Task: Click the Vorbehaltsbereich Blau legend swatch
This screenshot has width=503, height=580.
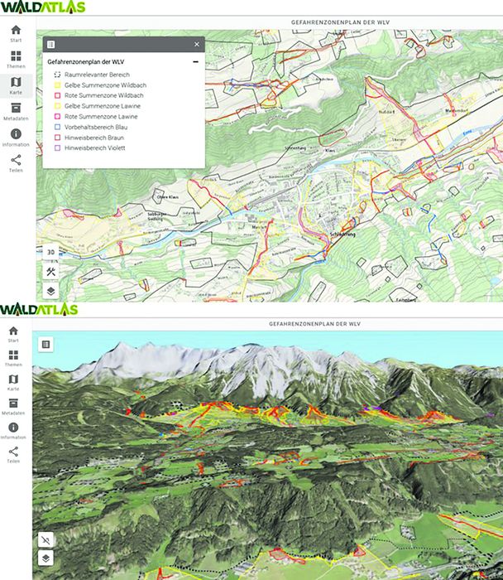Action: click(x=56, y=128)
